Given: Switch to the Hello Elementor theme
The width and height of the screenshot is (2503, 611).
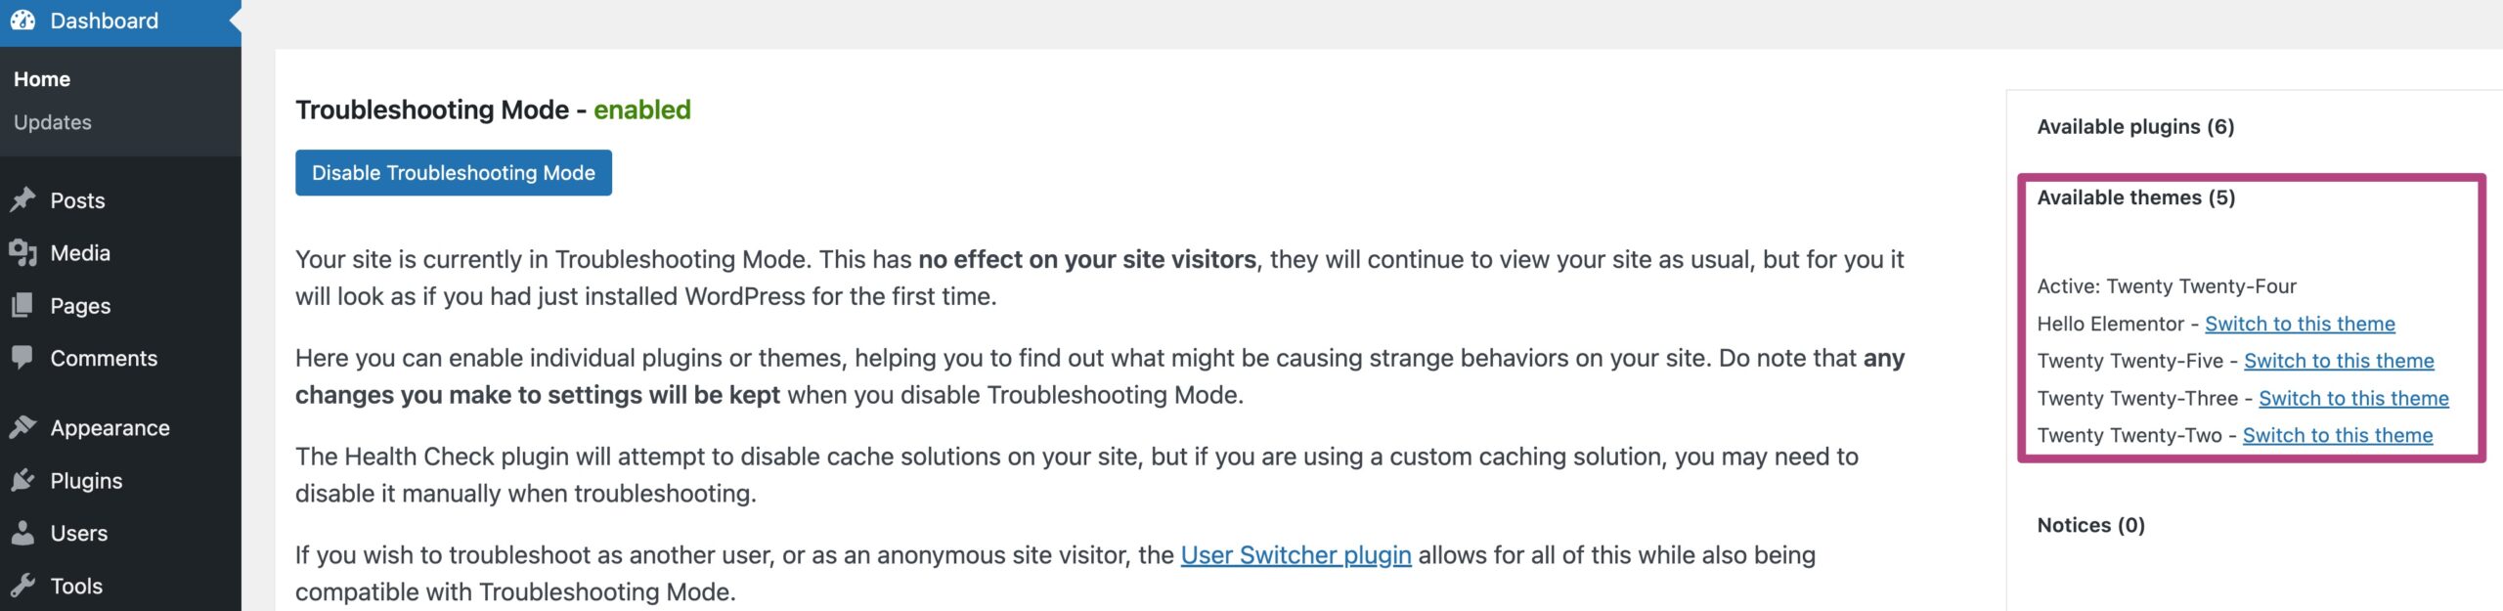Looking at the screenshot, I should coord(2300,325).
